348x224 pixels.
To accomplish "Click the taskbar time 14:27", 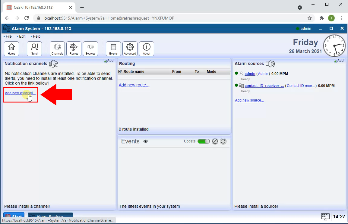I will point(339,217).
